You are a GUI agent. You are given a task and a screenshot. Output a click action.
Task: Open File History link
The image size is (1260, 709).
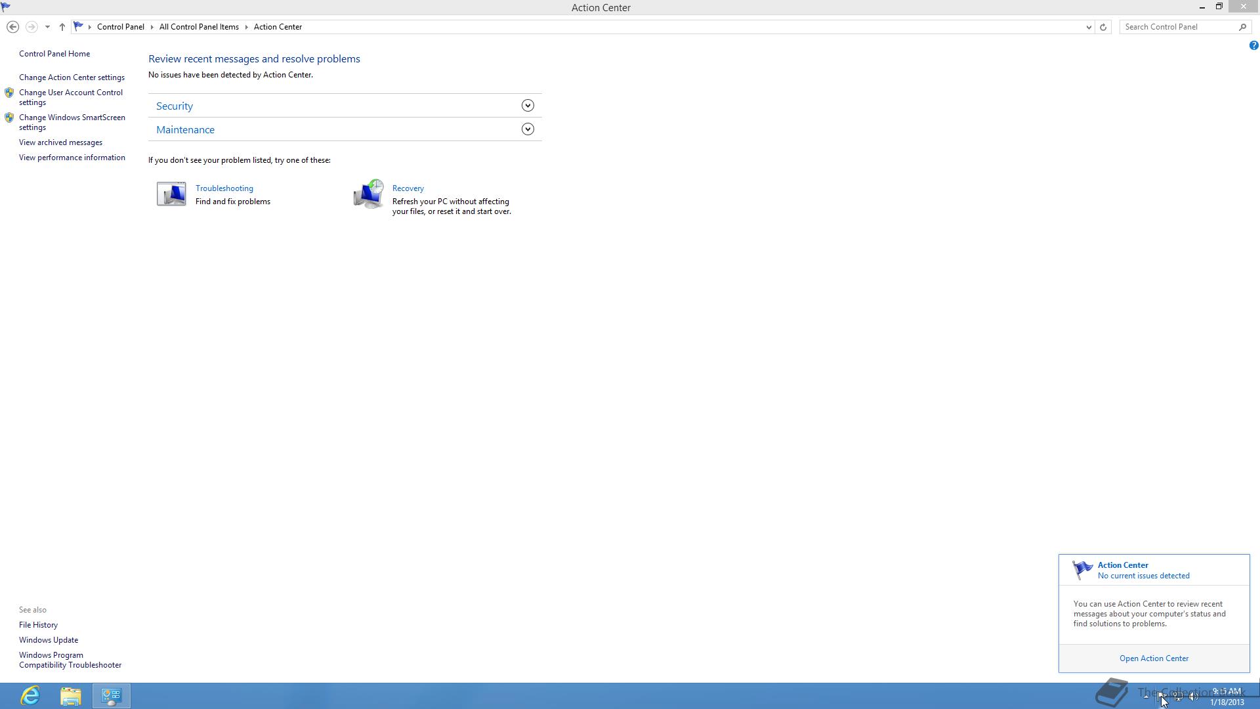[38, 625]
